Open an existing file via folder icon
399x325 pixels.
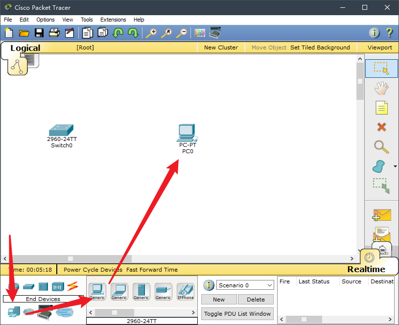(x=24, y=33)
